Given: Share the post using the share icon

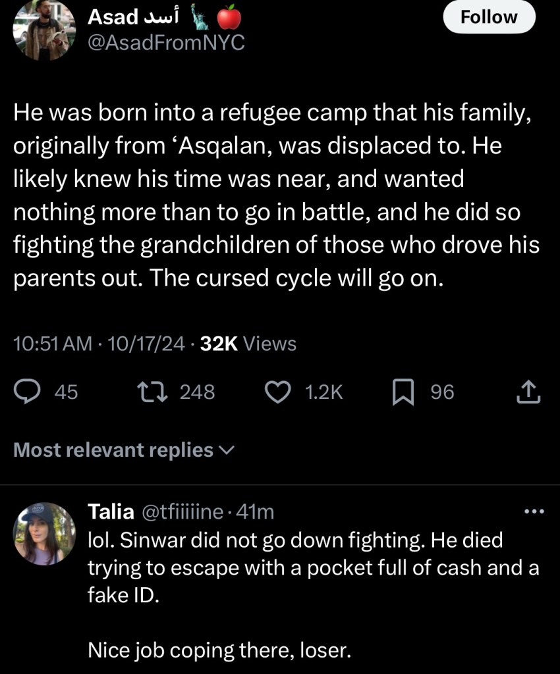Looking at the screenshot, I should 529,393.
